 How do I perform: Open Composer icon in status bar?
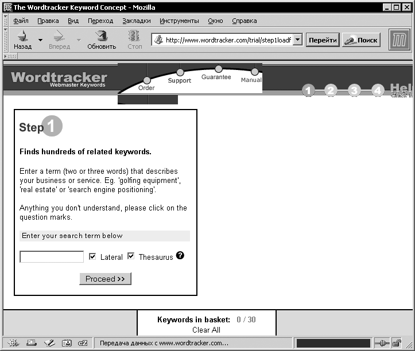49,343
